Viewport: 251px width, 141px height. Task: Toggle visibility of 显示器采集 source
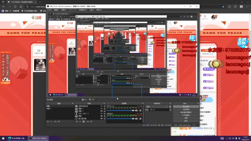point(101,118)
